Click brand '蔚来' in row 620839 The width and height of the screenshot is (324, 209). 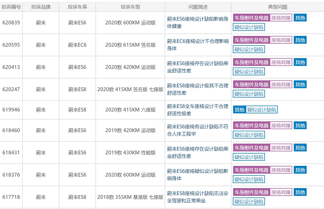[41, 23]
